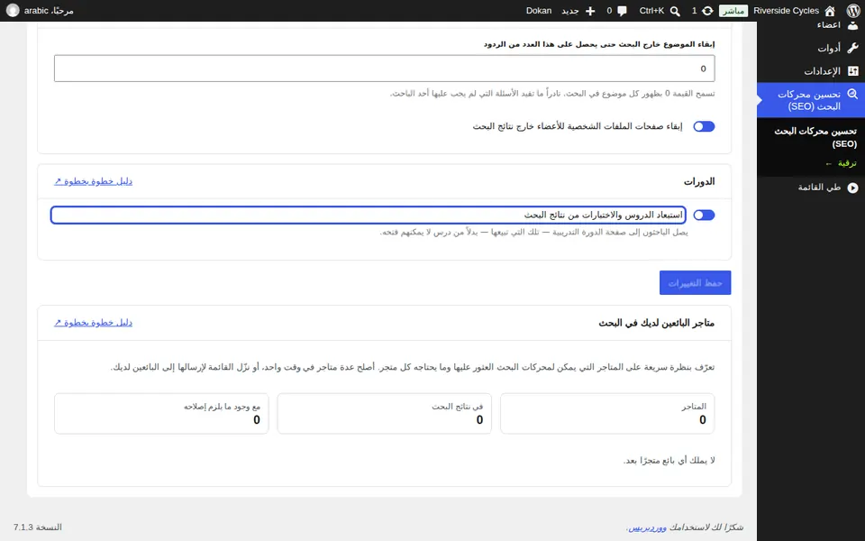Image resolution: width=865 pixels, height=541 pixels.
Task: Open the updates circular arrows icon
Action: click(x=707, y=11)
